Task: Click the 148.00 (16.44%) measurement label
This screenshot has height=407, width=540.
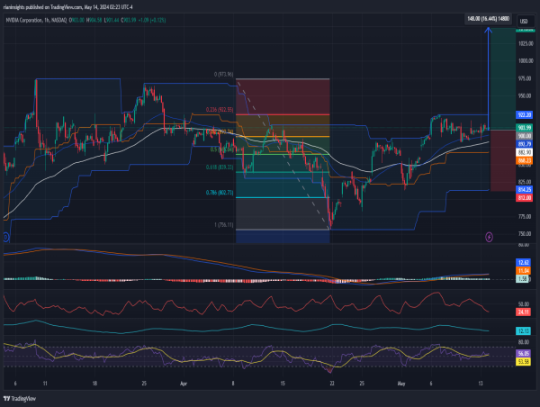Action: coord(488,19)
